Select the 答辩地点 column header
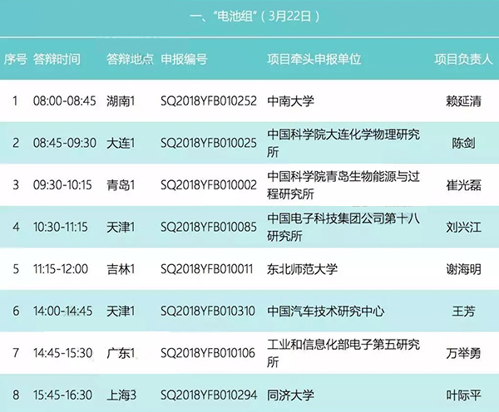 pos(131,60)
